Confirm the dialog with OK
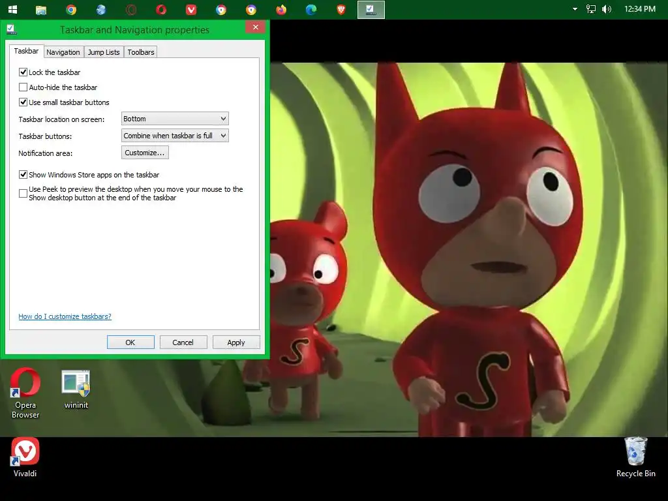The height and width of the screenshot is (501, 668). click(130, 342)
